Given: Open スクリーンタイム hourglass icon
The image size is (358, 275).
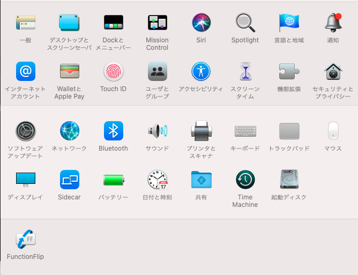Looking at the screenshot, I should [x=245, y=71].
